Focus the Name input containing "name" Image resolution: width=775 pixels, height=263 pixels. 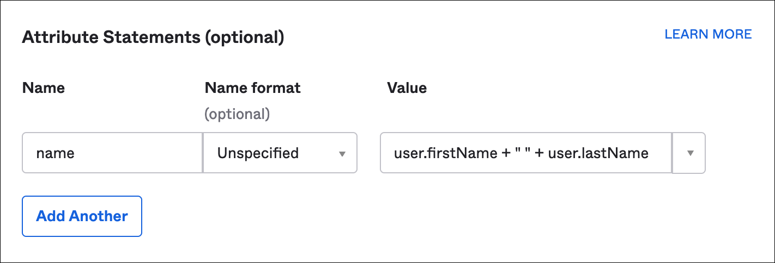(x=112, y=153)
